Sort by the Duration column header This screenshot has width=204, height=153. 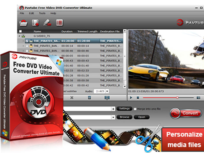click(x=67, y=32)
